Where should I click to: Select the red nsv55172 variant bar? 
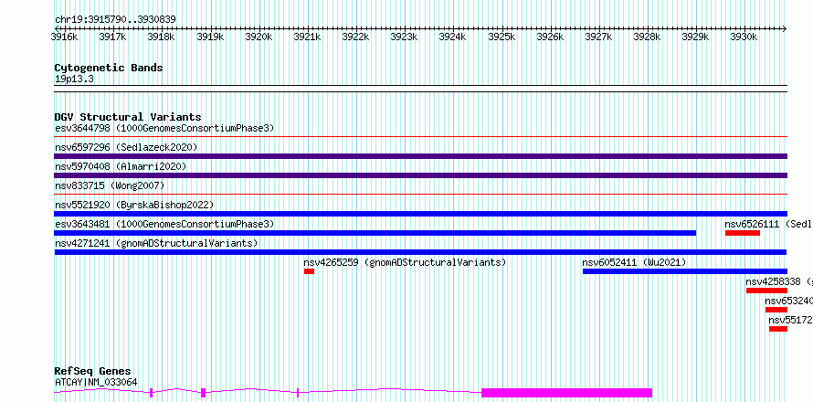click(778, 329)
